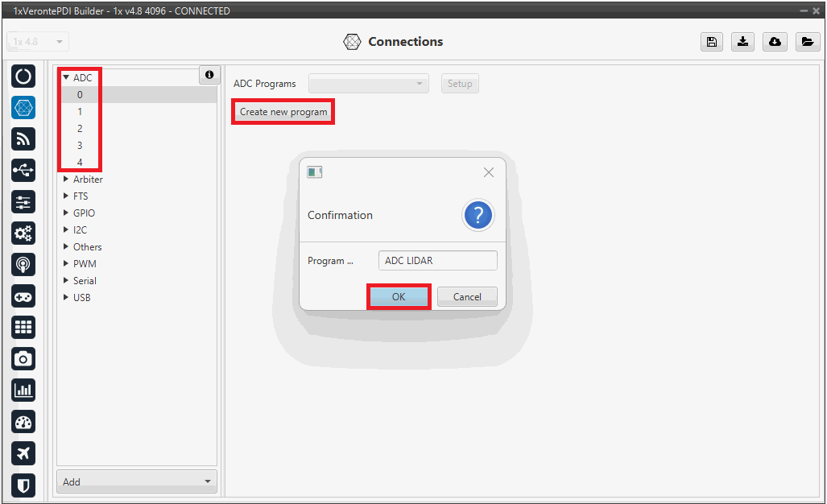827x504 pixels.
Task: Open the USB section in sidebar
Action: pyautogui.click(x=23, y=171)
